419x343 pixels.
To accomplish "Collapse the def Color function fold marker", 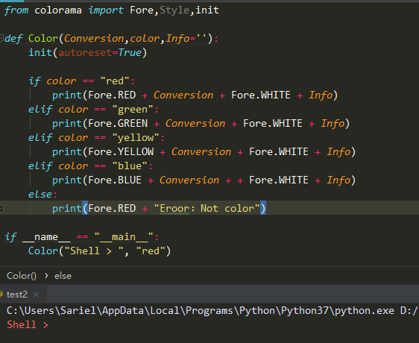I will (1, 39).
